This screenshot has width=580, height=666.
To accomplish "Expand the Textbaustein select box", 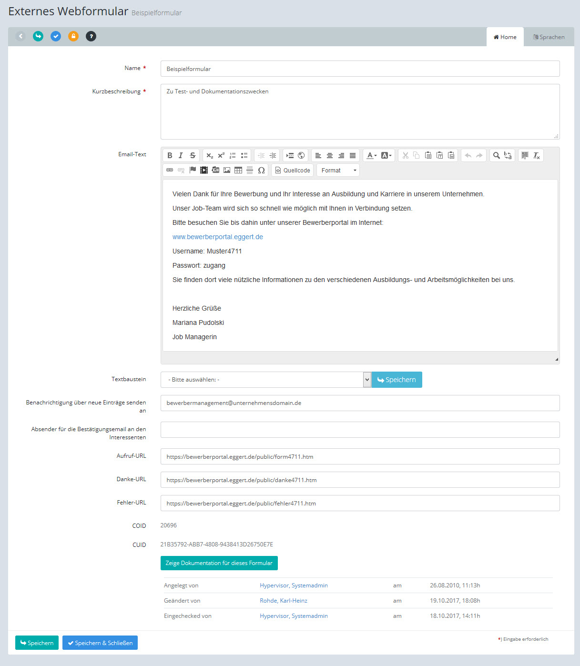I will point(265,380).
